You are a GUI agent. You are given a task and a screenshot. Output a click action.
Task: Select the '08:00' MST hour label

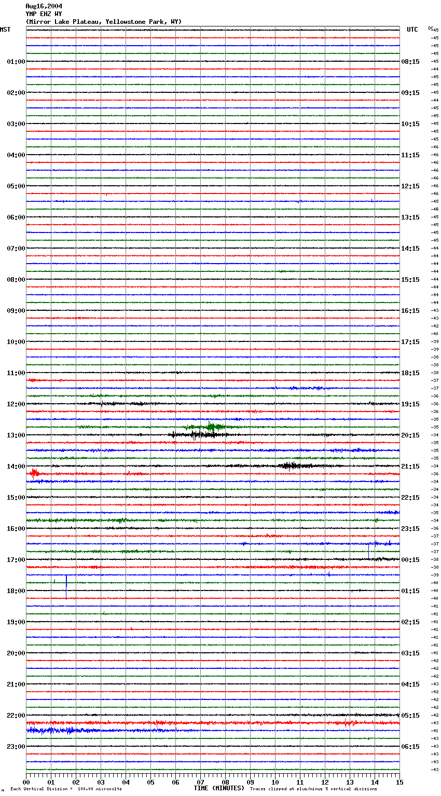[x=16, y=280]
